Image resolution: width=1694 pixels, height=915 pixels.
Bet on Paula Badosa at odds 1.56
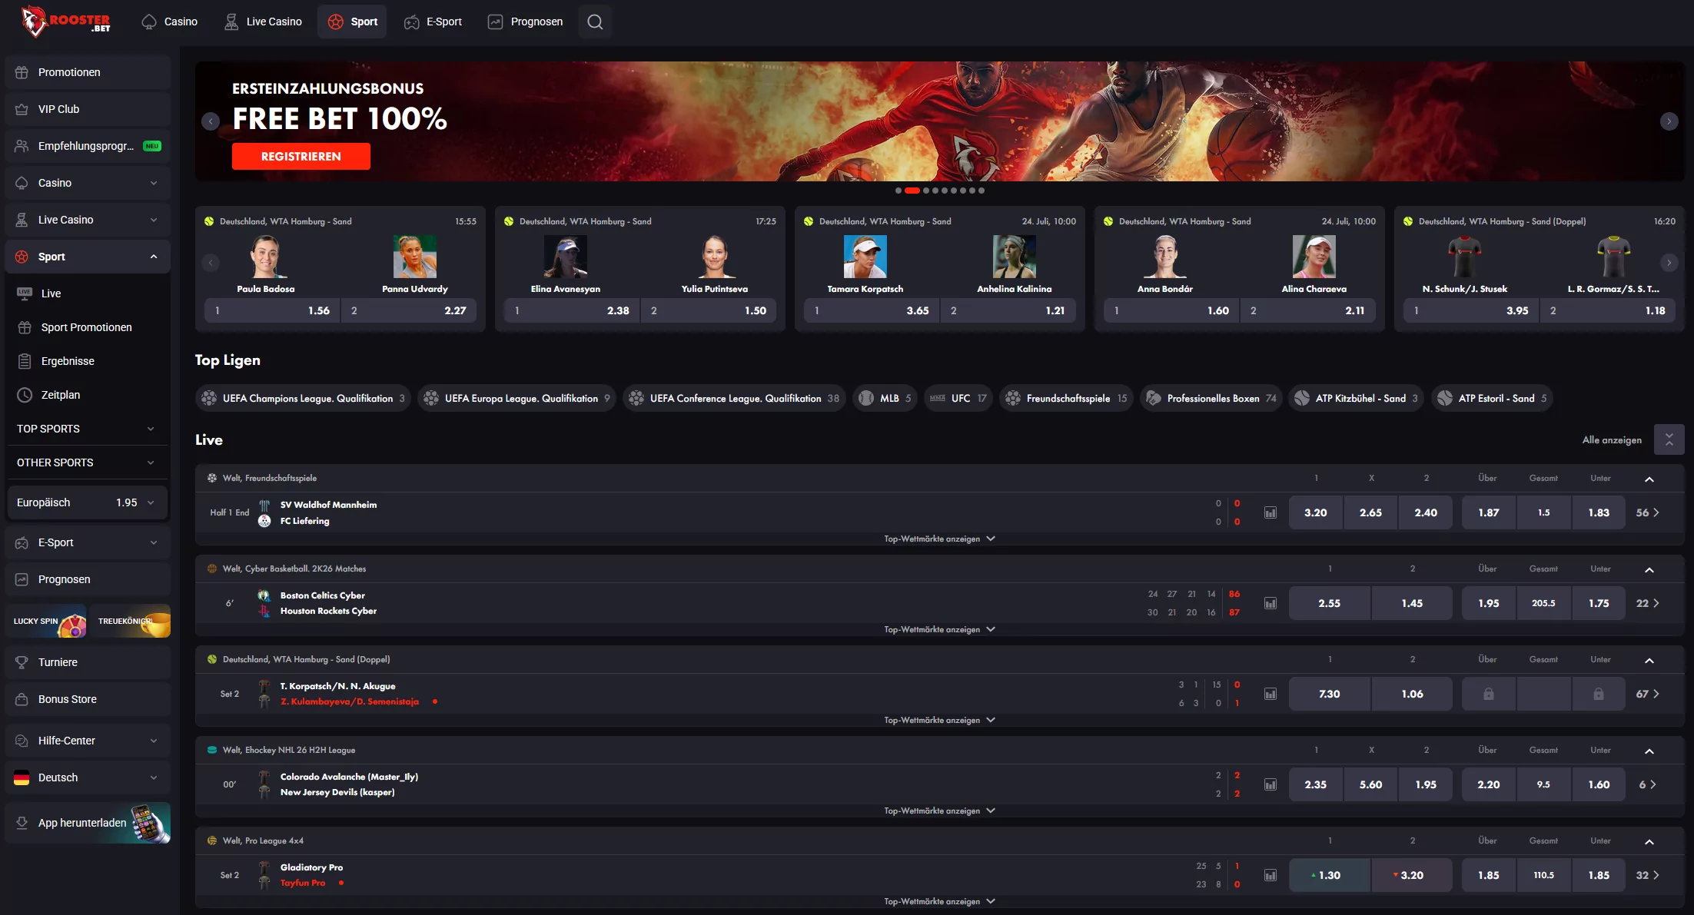tap(271, 310)
